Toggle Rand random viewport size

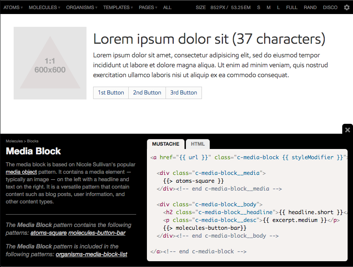(x=310, y=7)
